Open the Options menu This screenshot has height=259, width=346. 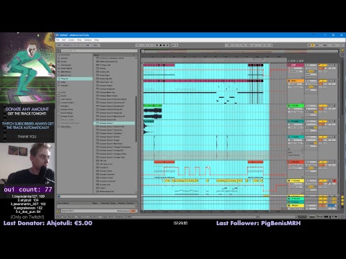tap(88, 40)
